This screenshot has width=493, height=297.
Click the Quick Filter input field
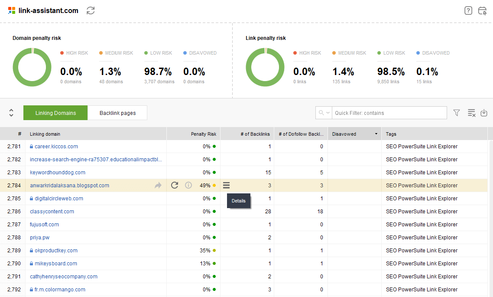point(389,113)
